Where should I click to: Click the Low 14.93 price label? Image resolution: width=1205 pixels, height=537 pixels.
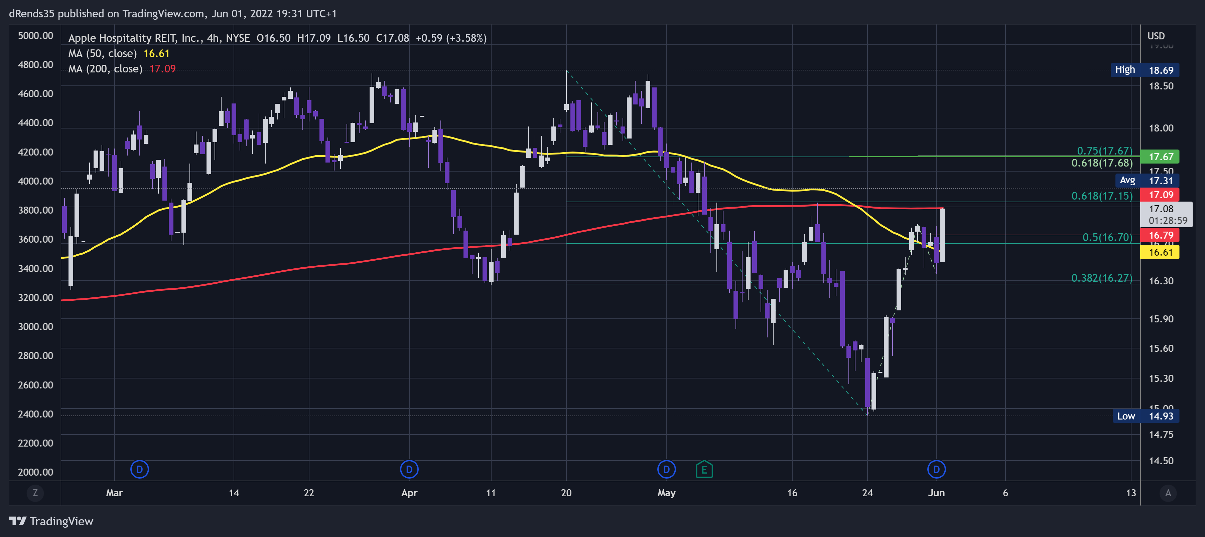tap(1146, 416)
